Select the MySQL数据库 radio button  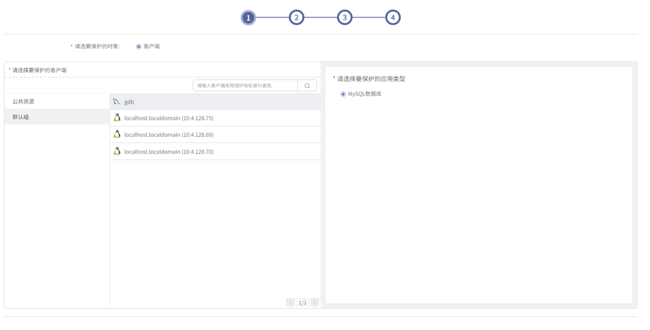click(x=343, y=94)
